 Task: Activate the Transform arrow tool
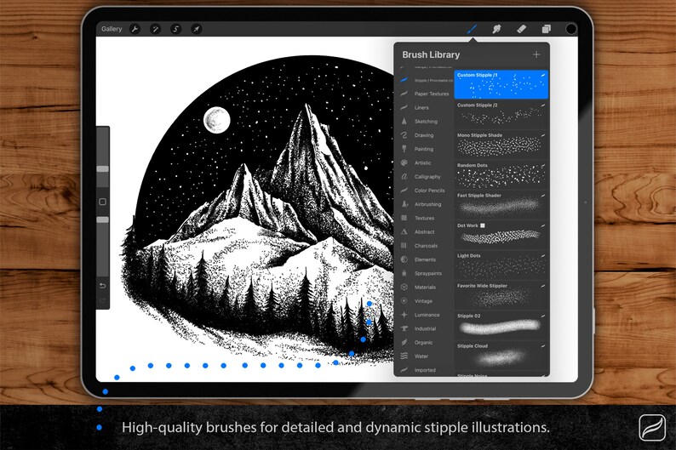coord(196,29)
